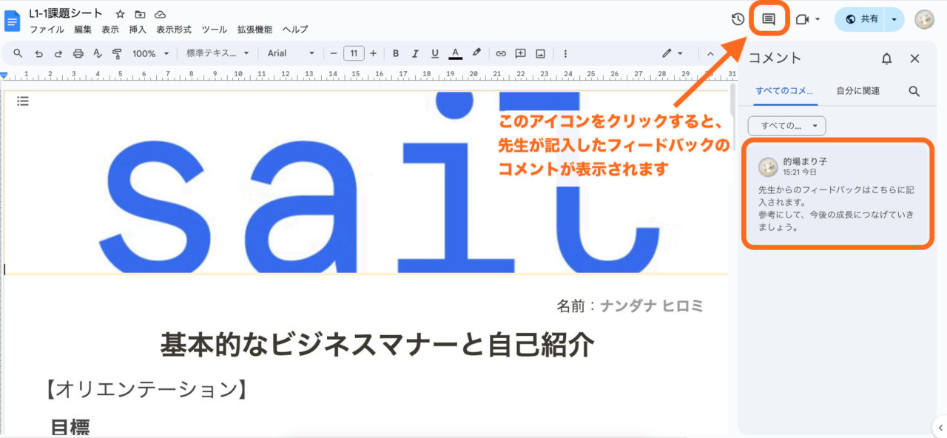Open the すべての... comment filter dropdown

(x=786, y=126)
